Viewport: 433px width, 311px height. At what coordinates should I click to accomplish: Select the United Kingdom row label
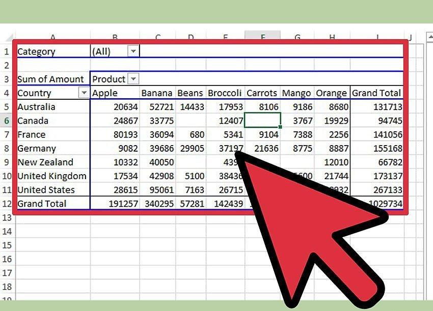[53, 176]
